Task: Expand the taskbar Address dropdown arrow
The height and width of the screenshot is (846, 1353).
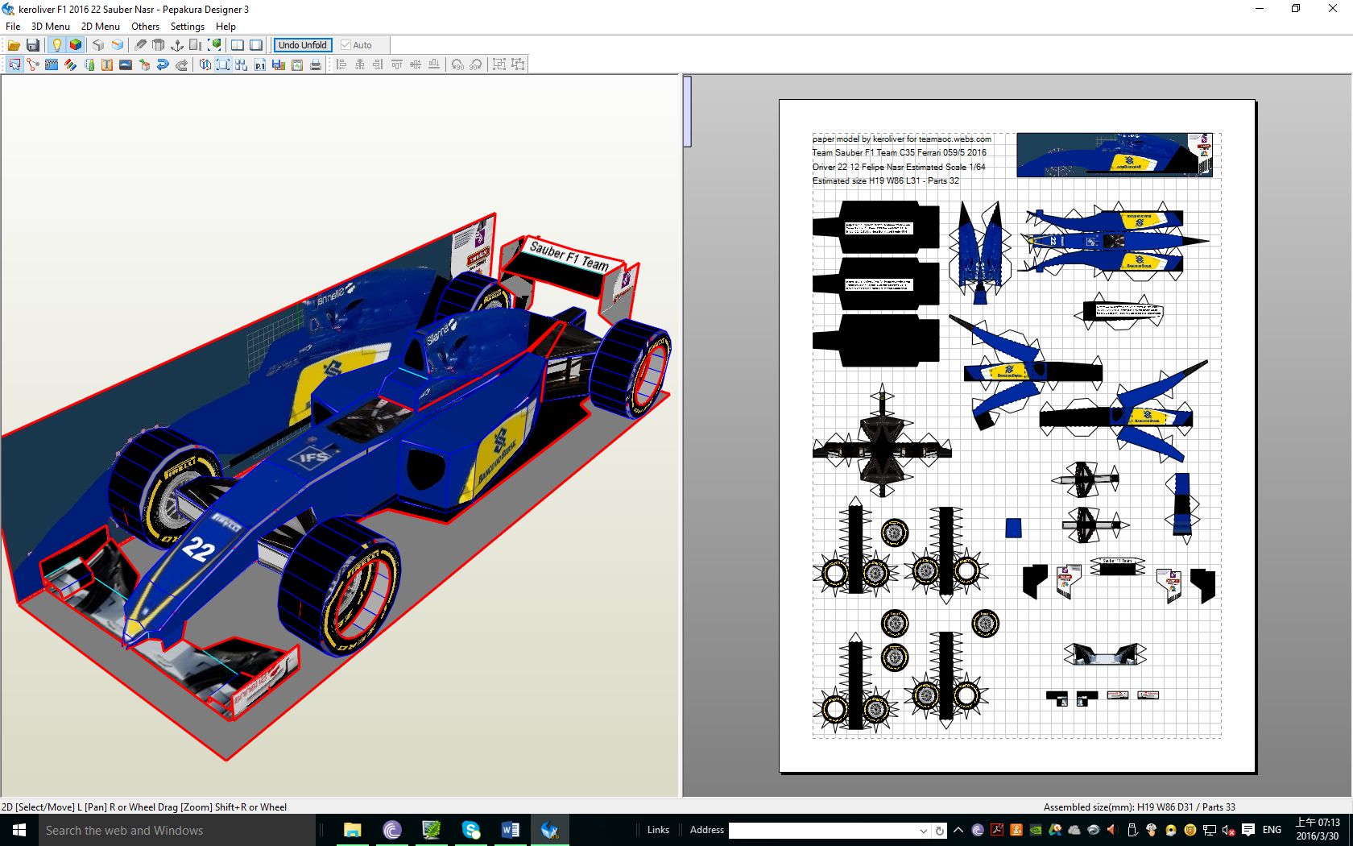Action: 923,830
